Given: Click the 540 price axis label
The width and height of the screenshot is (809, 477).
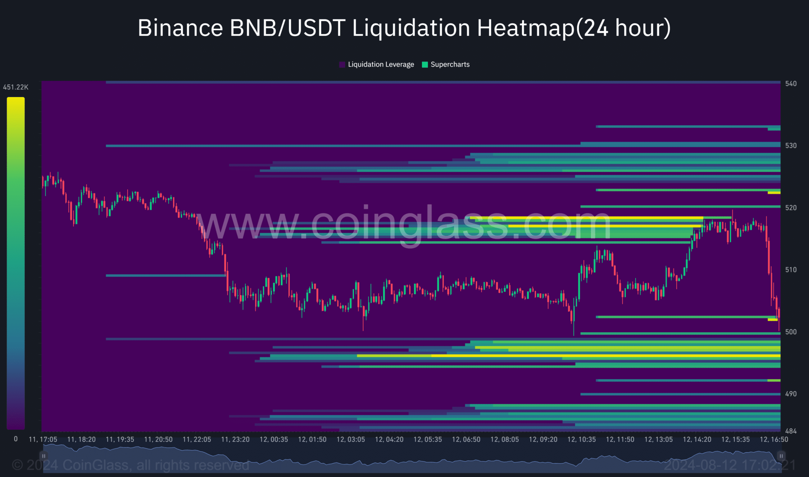Looking at the screenshot, I should point(790,84).
